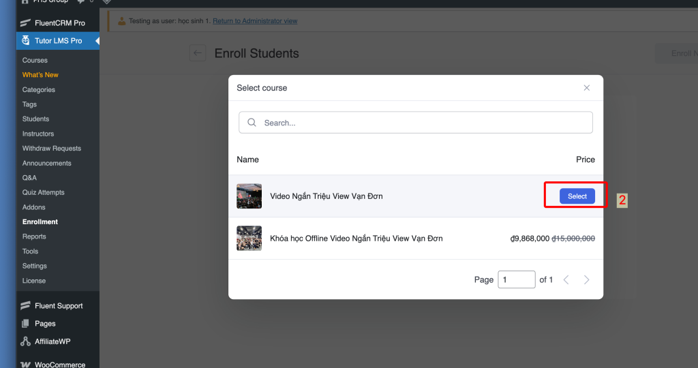This screenshot has width=698, height=368.
Task: Go to next page chevron
Action: [x=587, y=280]
